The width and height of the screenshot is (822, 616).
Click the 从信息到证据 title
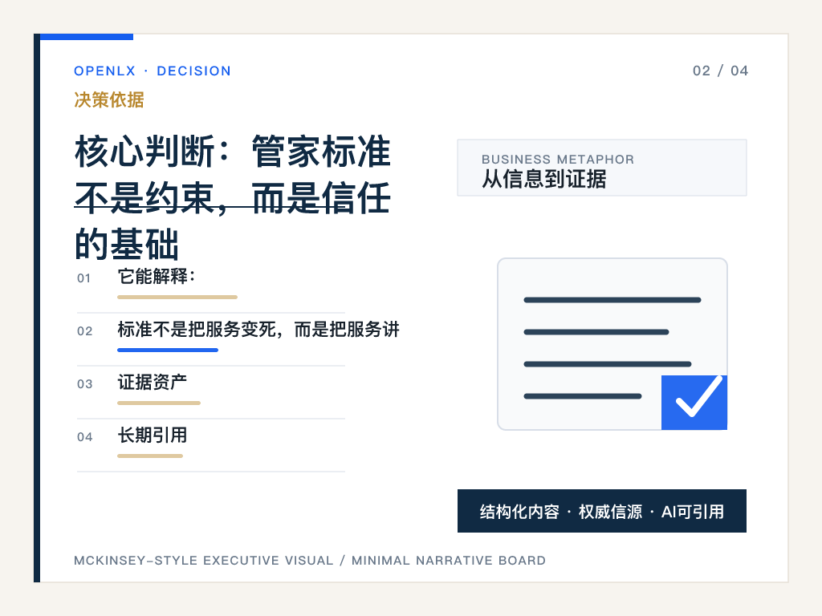pyautogui.click(x=544, y=179)
